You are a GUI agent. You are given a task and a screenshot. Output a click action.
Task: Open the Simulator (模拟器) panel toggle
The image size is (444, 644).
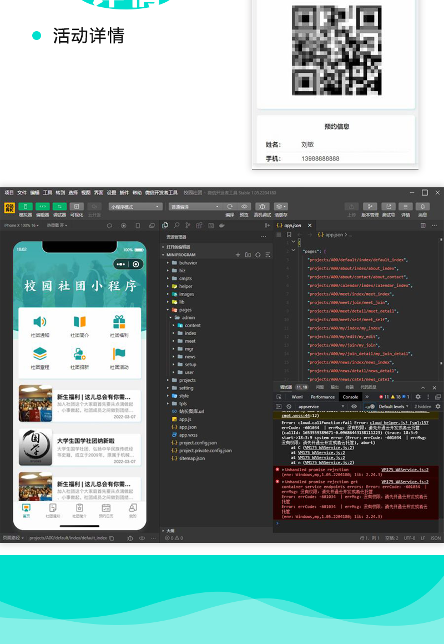coord(25,206)
